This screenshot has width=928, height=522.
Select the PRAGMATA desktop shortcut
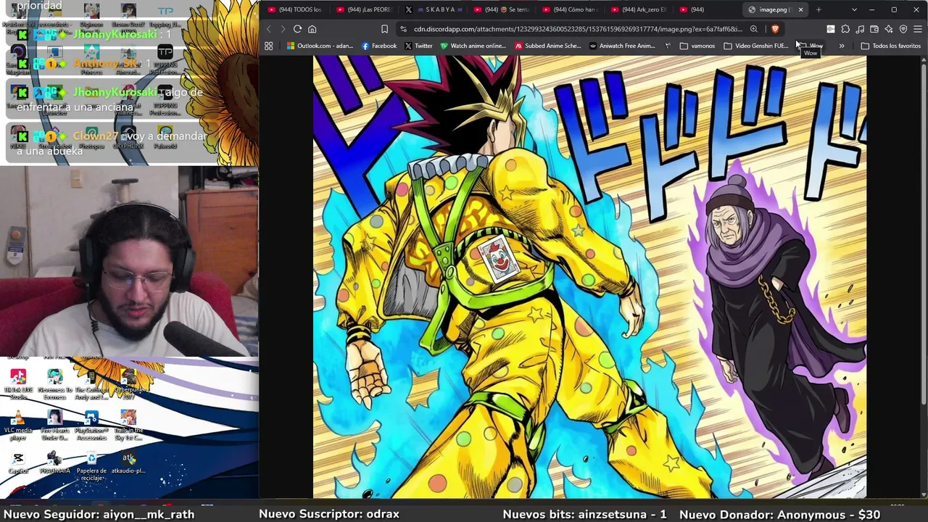click(x=54, y=463)
